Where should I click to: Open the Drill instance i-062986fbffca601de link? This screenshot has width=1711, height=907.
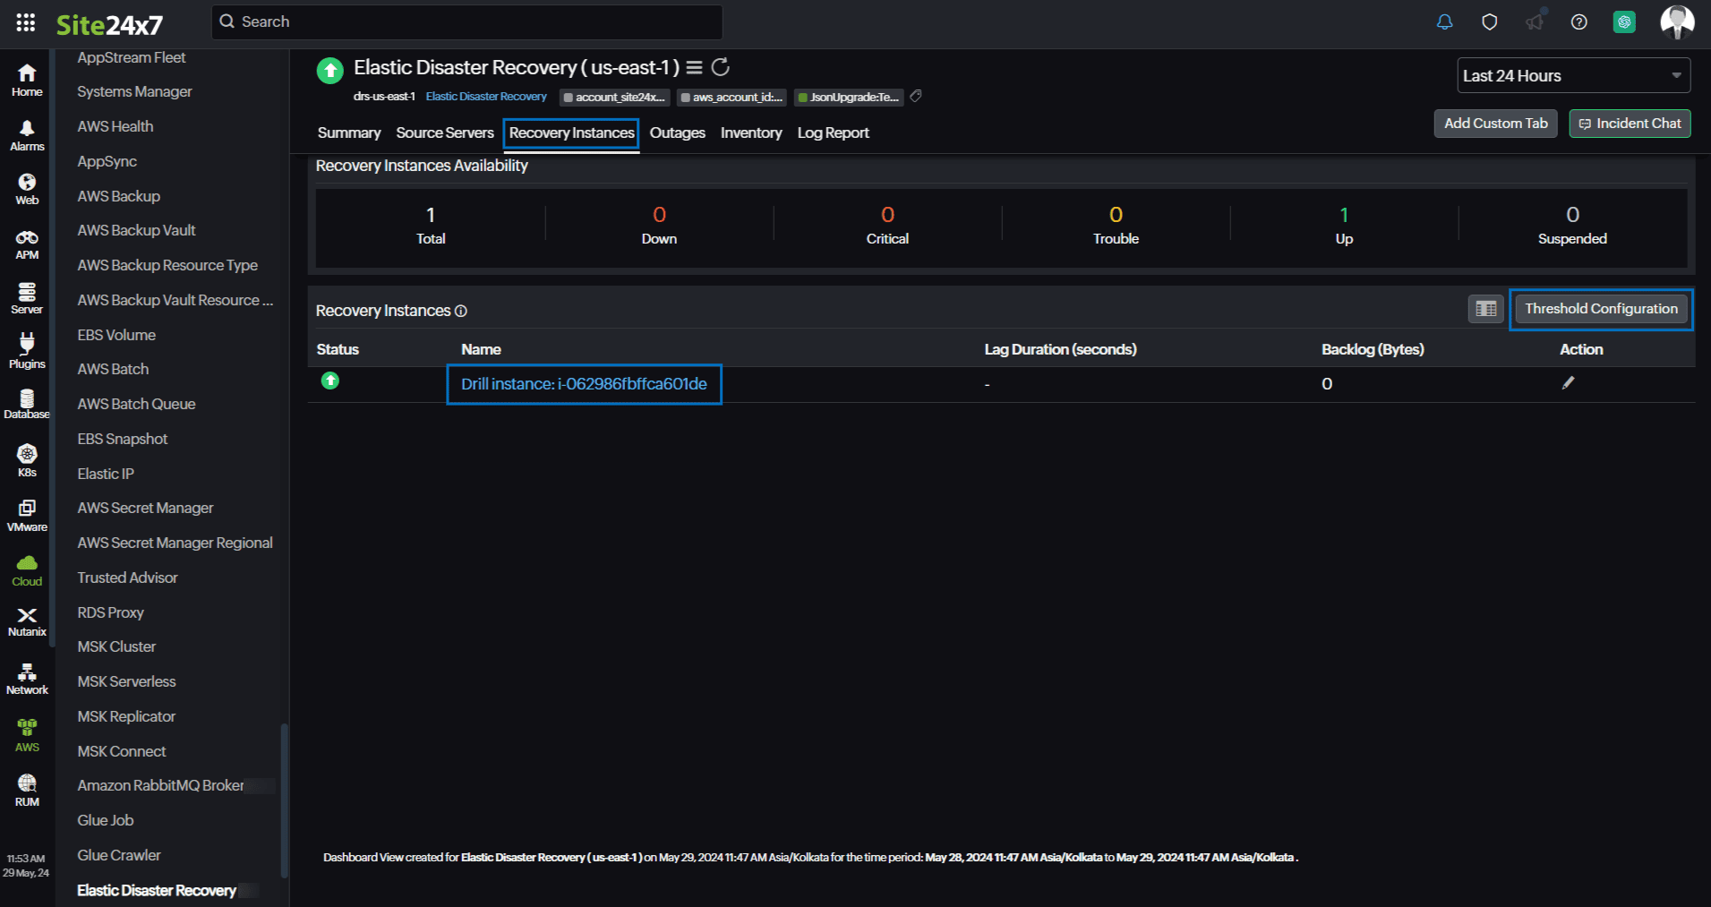pos(584,384)
